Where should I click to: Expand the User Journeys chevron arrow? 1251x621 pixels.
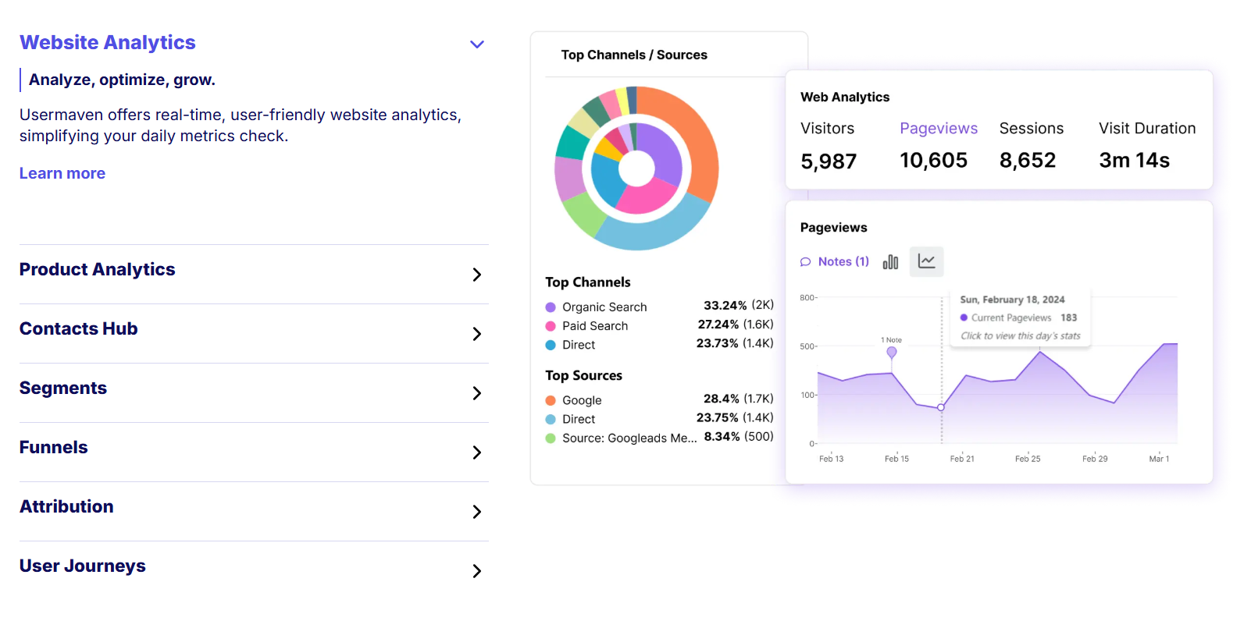477,571
